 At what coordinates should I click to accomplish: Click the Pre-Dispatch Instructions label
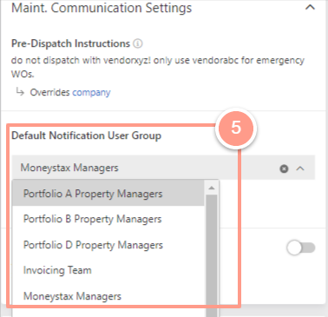pos(70,43)
